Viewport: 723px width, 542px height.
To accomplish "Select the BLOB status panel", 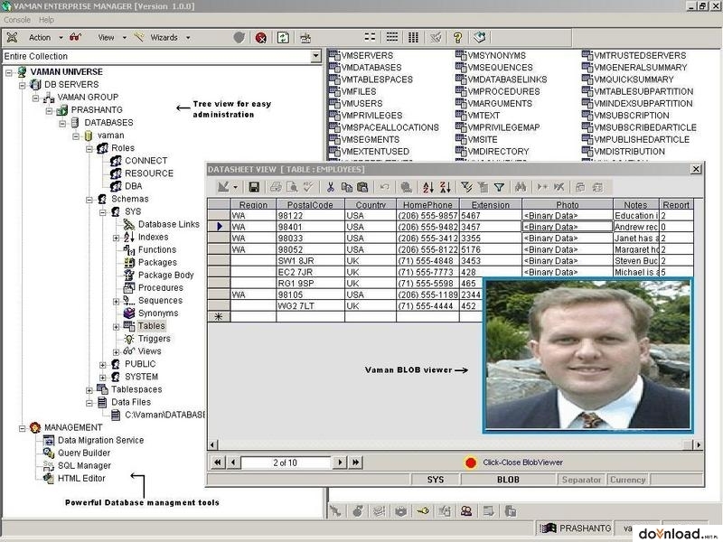I will click(x=508, y=480).
